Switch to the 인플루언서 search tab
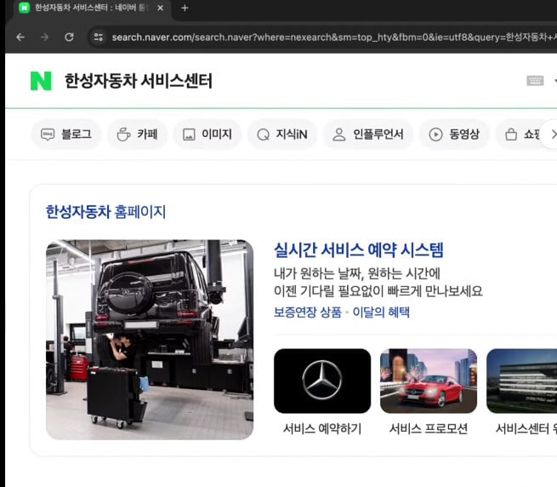The image size is (557, 487). click(x=368, y=135)
